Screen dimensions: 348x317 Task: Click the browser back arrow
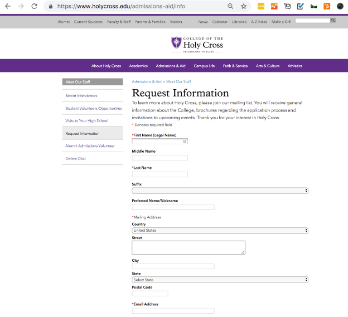(x=8, y=6)
